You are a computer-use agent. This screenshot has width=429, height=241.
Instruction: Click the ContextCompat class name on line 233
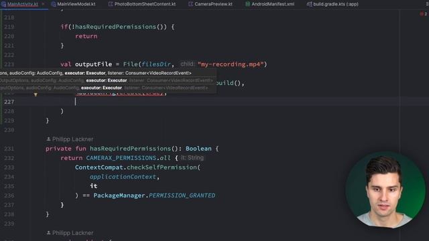99,167
